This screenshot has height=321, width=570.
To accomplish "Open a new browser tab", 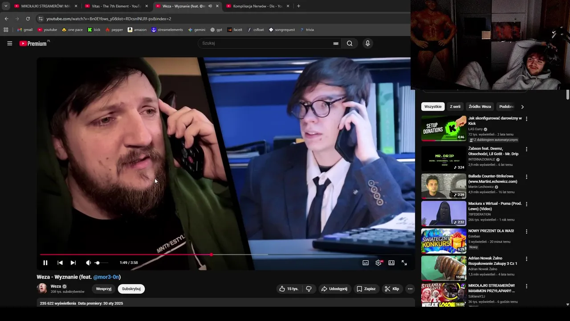I will [298, 6].
